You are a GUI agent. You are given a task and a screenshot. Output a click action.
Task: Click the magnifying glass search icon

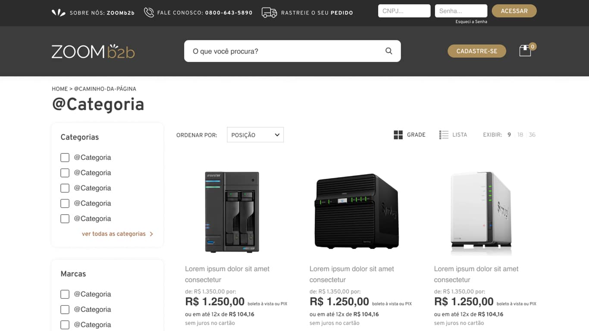click(x=388, y=51)
